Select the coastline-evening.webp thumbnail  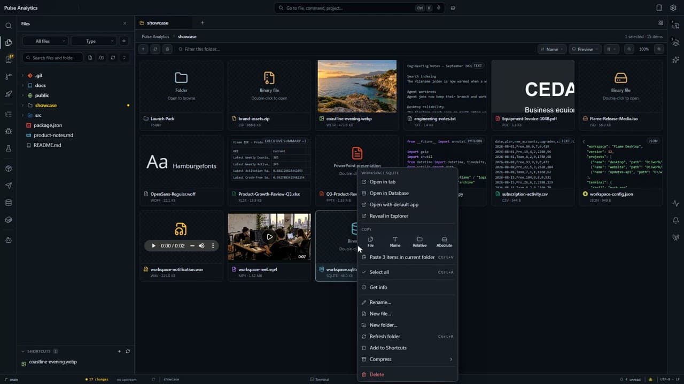coord(357,86)
